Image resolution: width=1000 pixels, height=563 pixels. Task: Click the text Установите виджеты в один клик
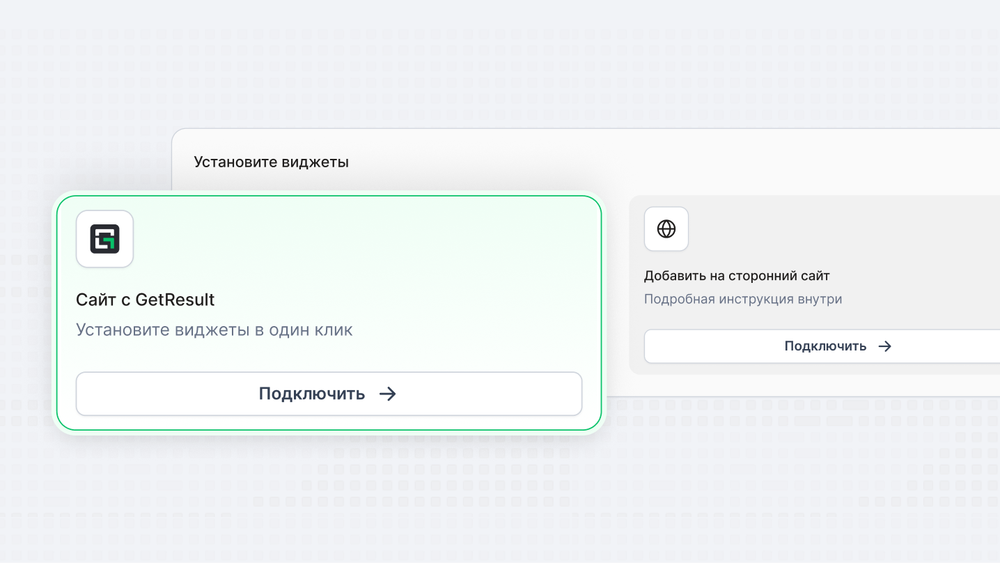215,330
